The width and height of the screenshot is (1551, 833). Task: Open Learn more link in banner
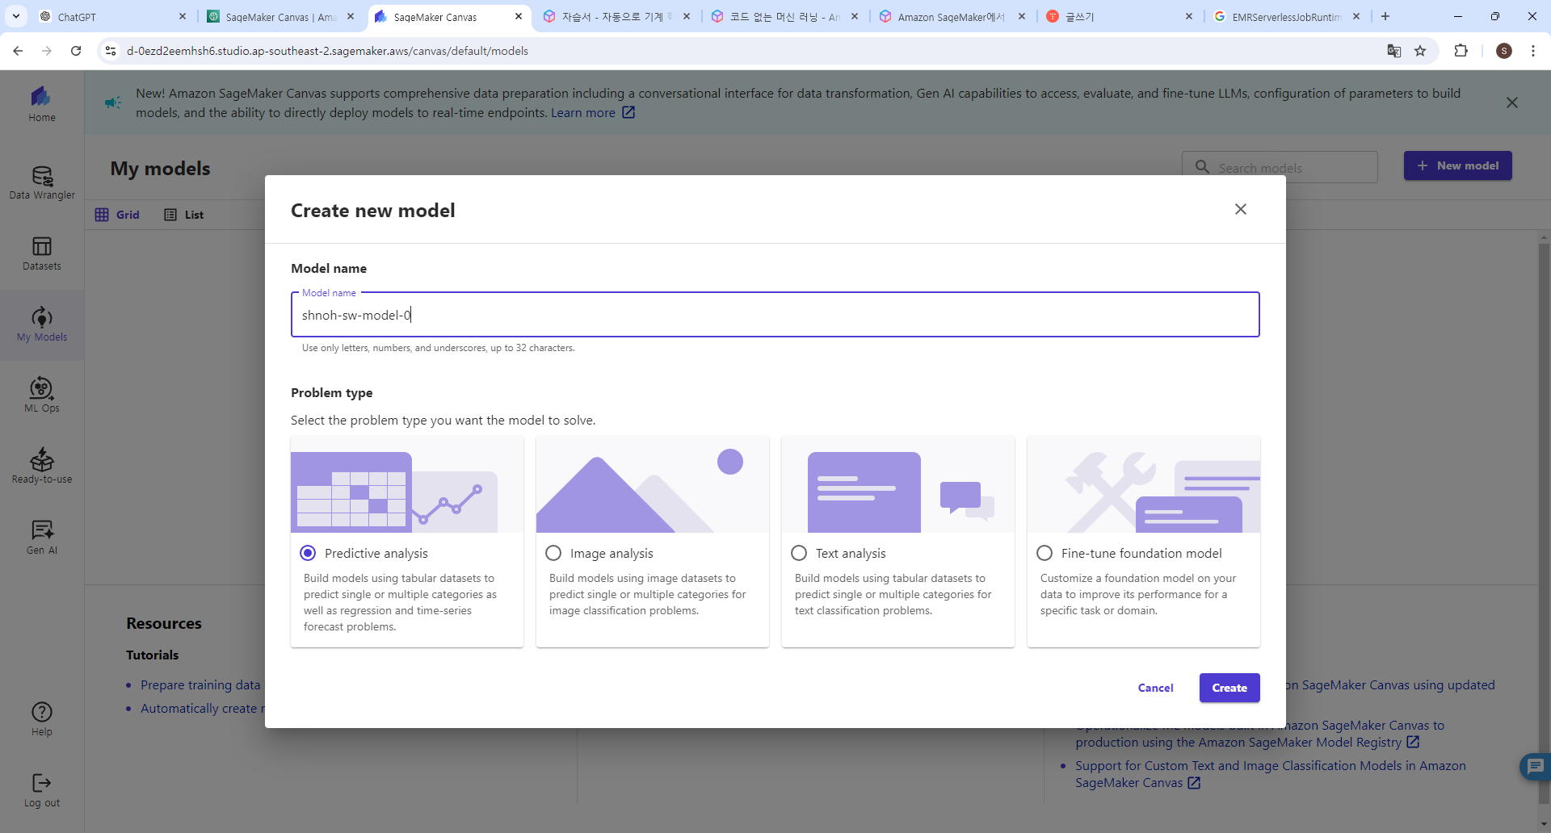pos(592,112)
